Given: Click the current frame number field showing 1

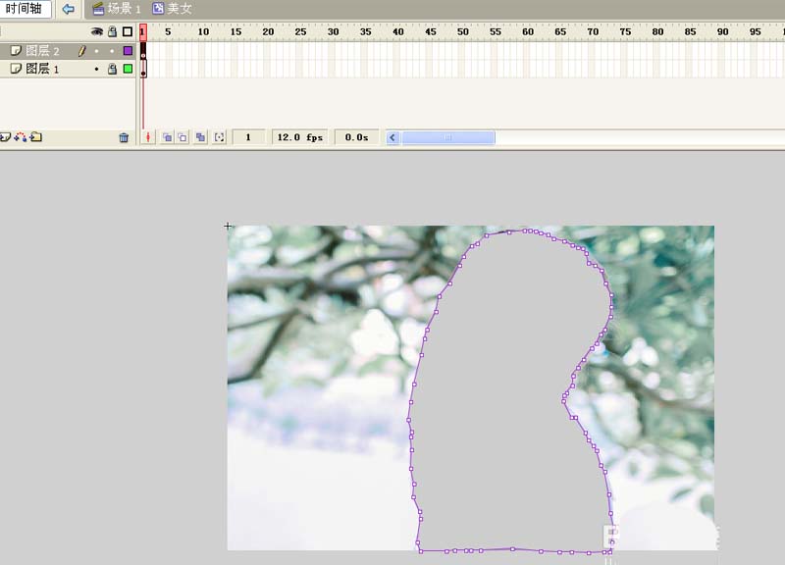Looking at the screenshot, I should 248,137.
